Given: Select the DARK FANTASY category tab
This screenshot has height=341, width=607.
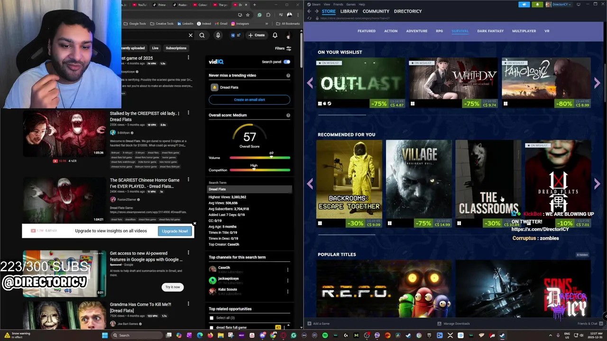Looking at the screenshot, I should (490, 31).
